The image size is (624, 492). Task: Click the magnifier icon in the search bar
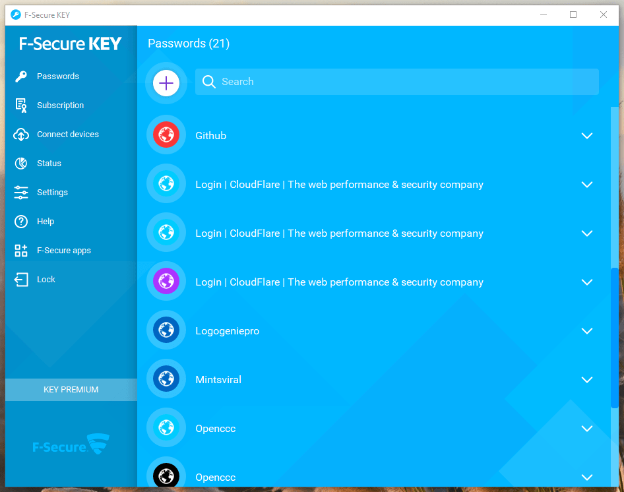click(208, 81)
